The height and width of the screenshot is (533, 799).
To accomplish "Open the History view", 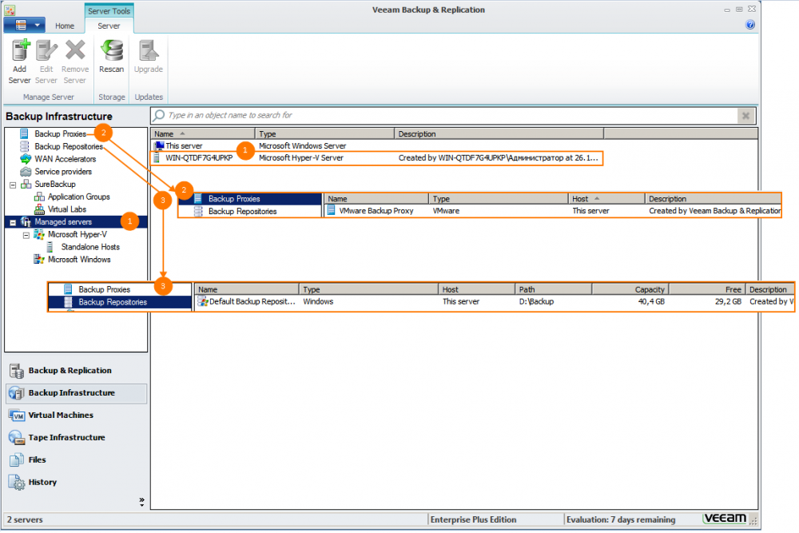I will pyautogui.click(x=76, y=483).
